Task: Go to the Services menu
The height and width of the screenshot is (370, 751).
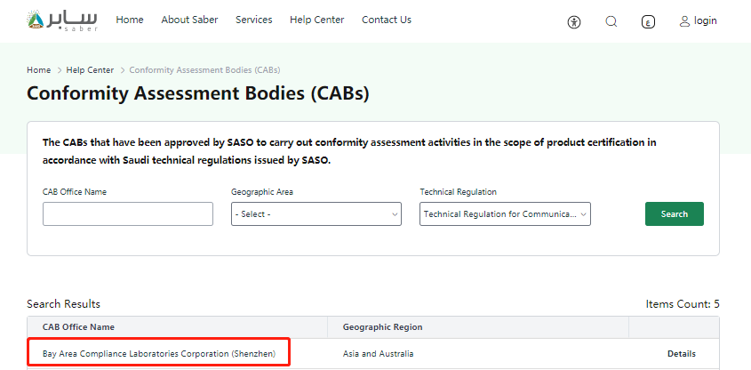Action: [x=253, y=20]
